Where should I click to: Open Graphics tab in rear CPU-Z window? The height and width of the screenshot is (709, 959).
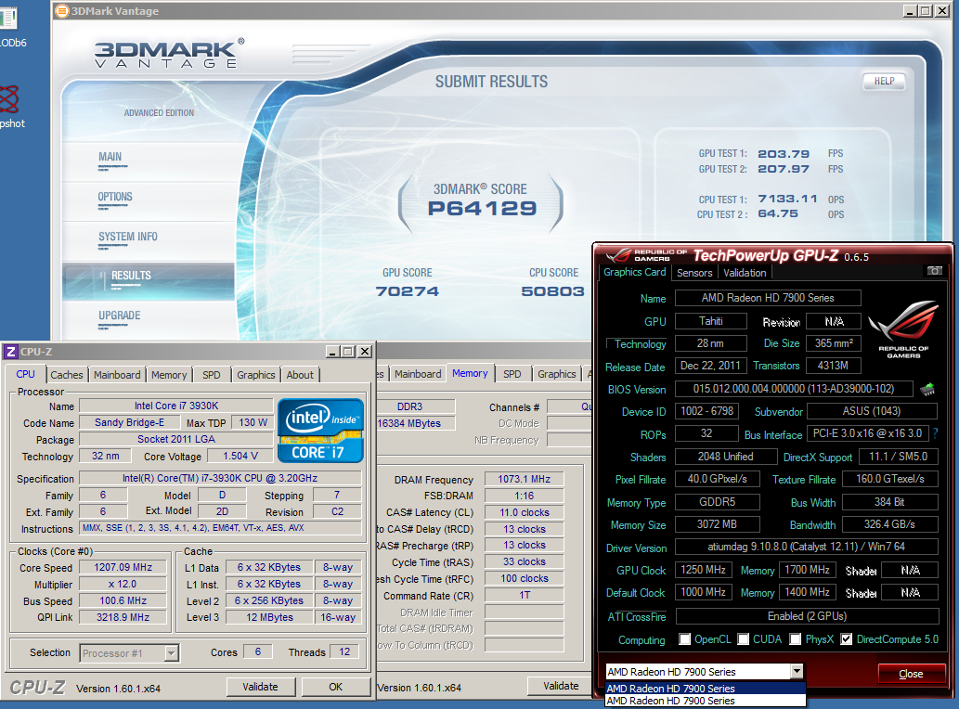click(557, 373)
